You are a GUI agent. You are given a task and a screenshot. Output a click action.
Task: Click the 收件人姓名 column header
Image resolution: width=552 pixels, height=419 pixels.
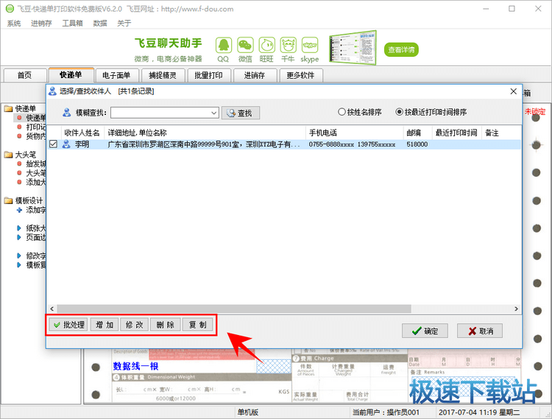point(82,133)
